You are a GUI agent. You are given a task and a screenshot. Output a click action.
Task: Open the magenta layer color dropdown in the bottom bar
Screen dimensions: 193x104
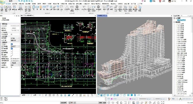[120, 99]
